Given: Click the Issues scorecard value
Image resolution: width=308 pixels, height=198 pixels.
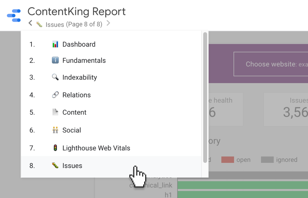Looking at the screenshot, I should tap(295, 112).
